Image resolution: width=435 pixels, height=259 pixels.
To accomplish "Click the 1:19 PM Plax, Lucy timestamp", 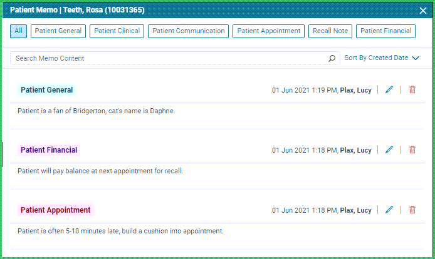I will [322, 90].
